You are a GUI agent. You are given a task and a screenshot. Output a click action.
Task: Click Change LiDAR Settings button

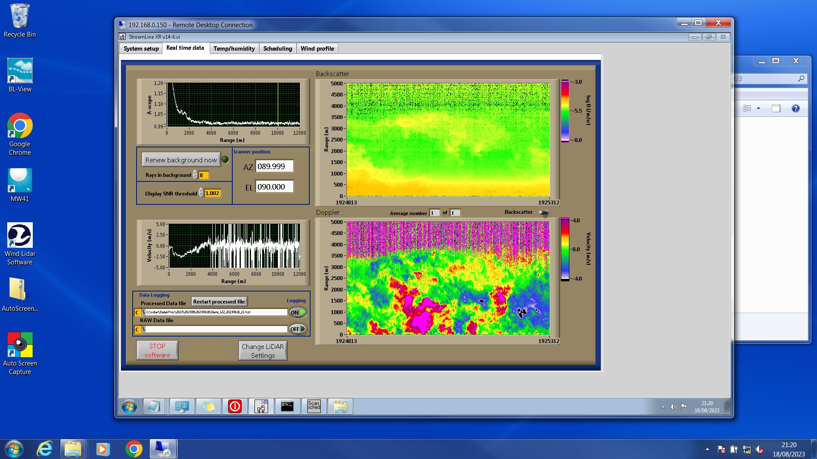click(x=263, y=351)
